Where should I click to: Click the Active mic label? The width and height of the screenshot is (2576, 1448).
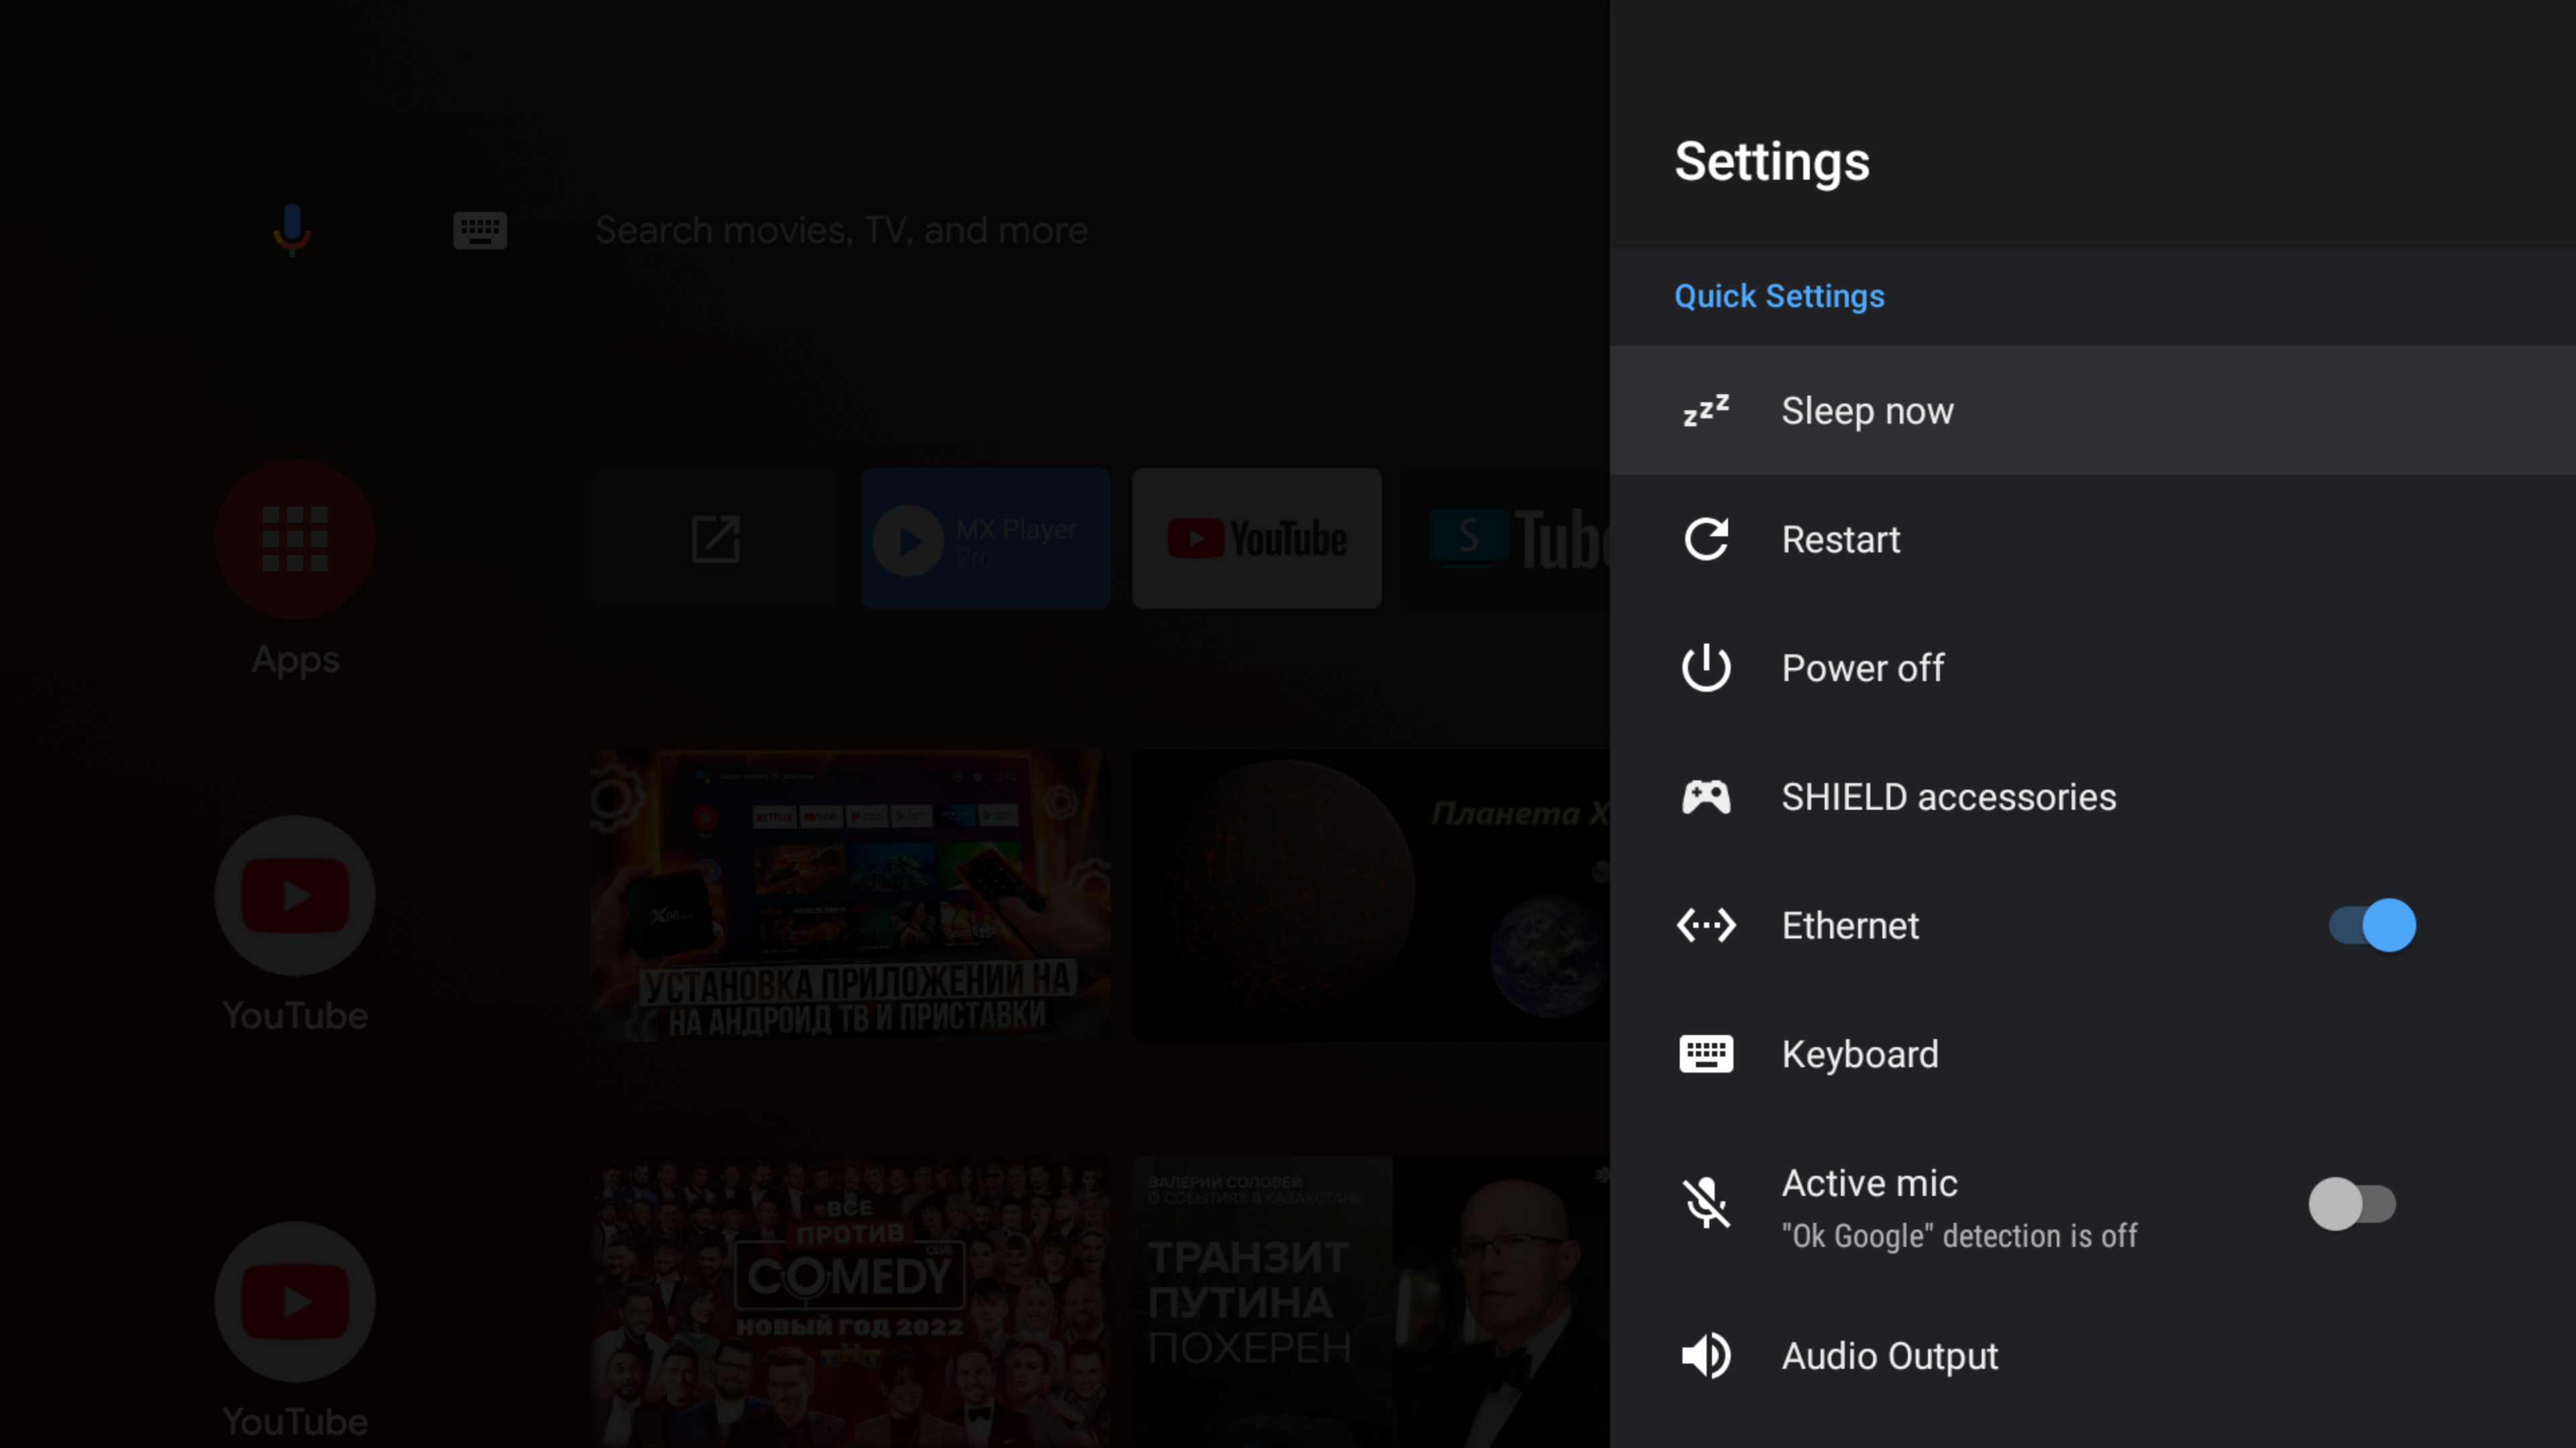1869,1183
